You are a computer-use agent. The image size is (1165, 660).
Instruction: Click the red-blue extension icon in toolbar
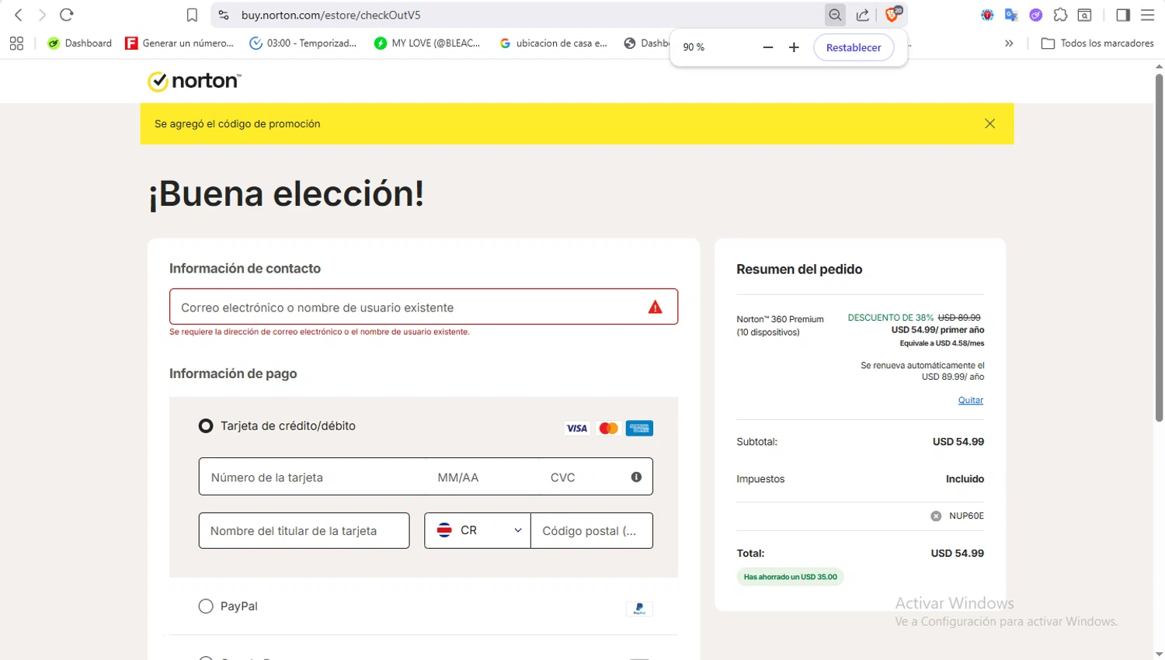[987, 15]
